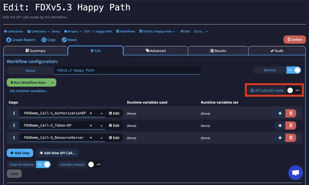Add step after Call-2_Token-EP with plus icon
309x185 pixels.
click(x=280, y=125)
